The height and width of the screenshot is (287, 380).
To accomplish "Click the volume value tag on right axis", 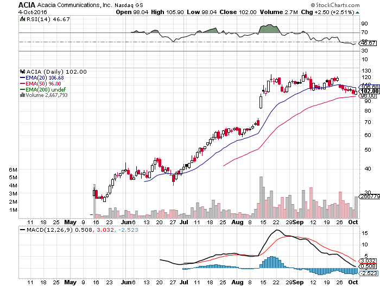I will pos(370,197).
